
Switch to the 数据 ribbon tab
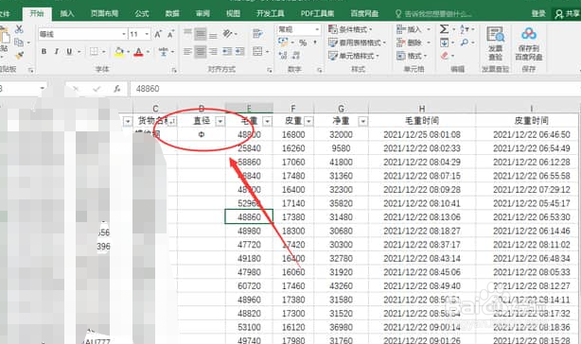click(172, 13)
